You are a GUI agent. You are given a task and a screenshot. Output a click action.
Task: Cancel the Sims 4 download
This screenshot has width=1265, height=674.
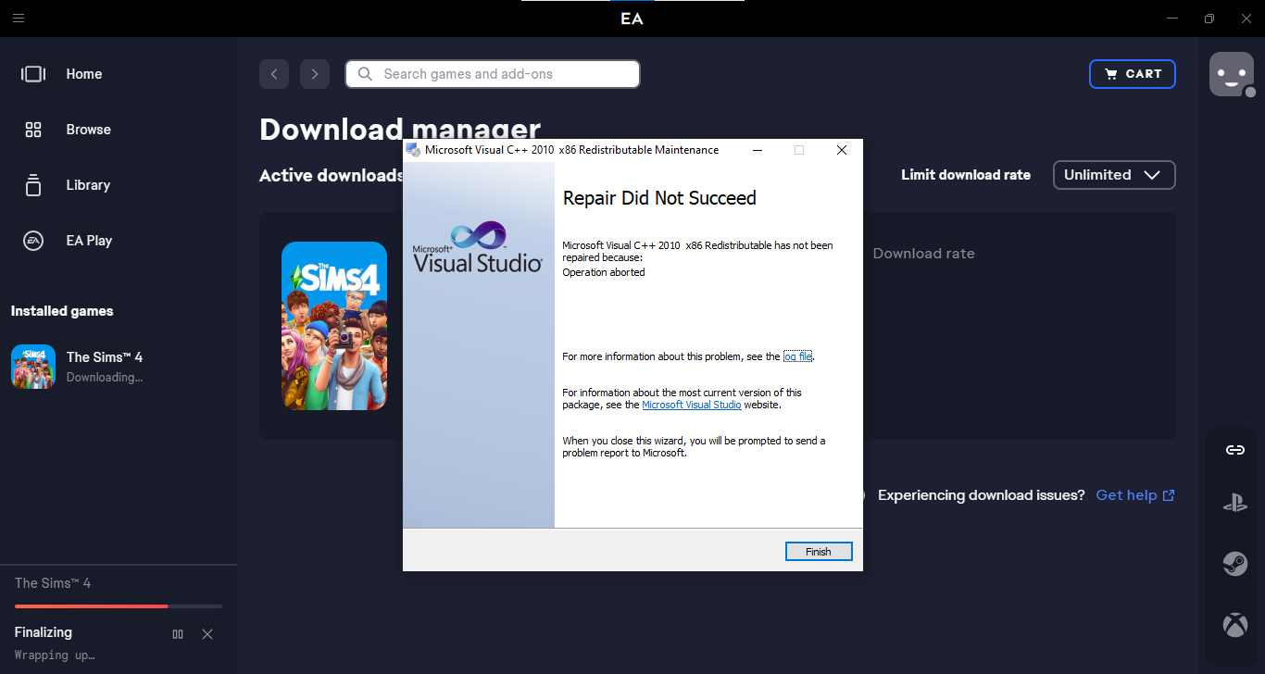pyautogui.click(x=207, y=634)
